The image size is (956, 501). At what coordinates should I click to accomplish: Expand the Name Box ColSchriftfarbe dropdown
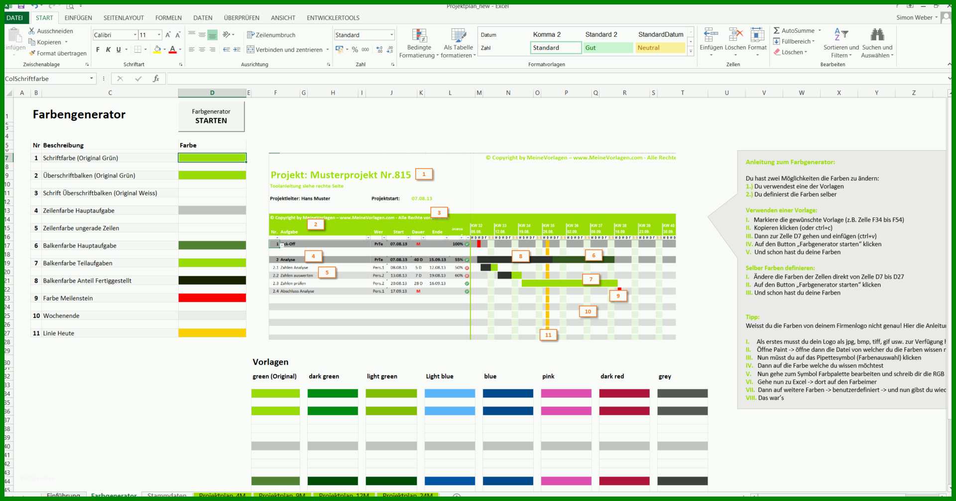pos(92,79)
